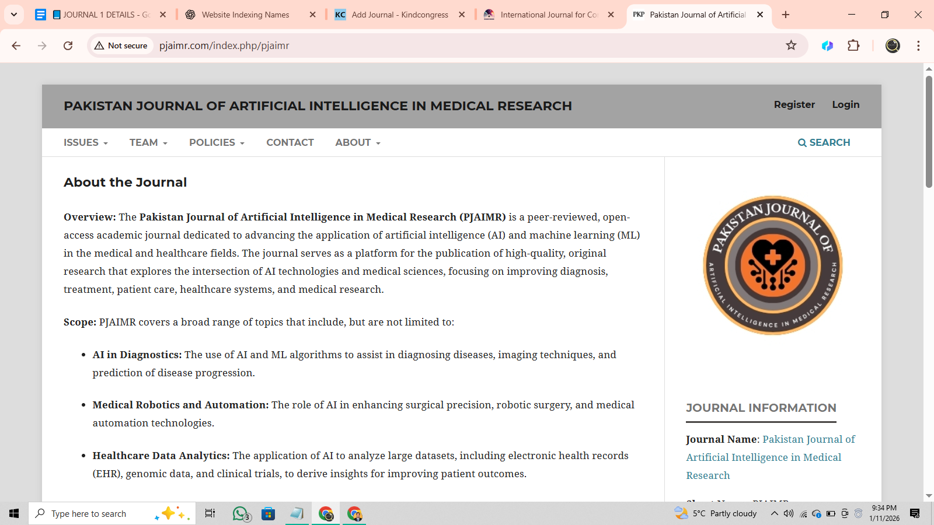This screenshot has width=934, height=525.
Task: Open new browser tab with plus button
Action: pyautogui.click(x=786, y=15)
